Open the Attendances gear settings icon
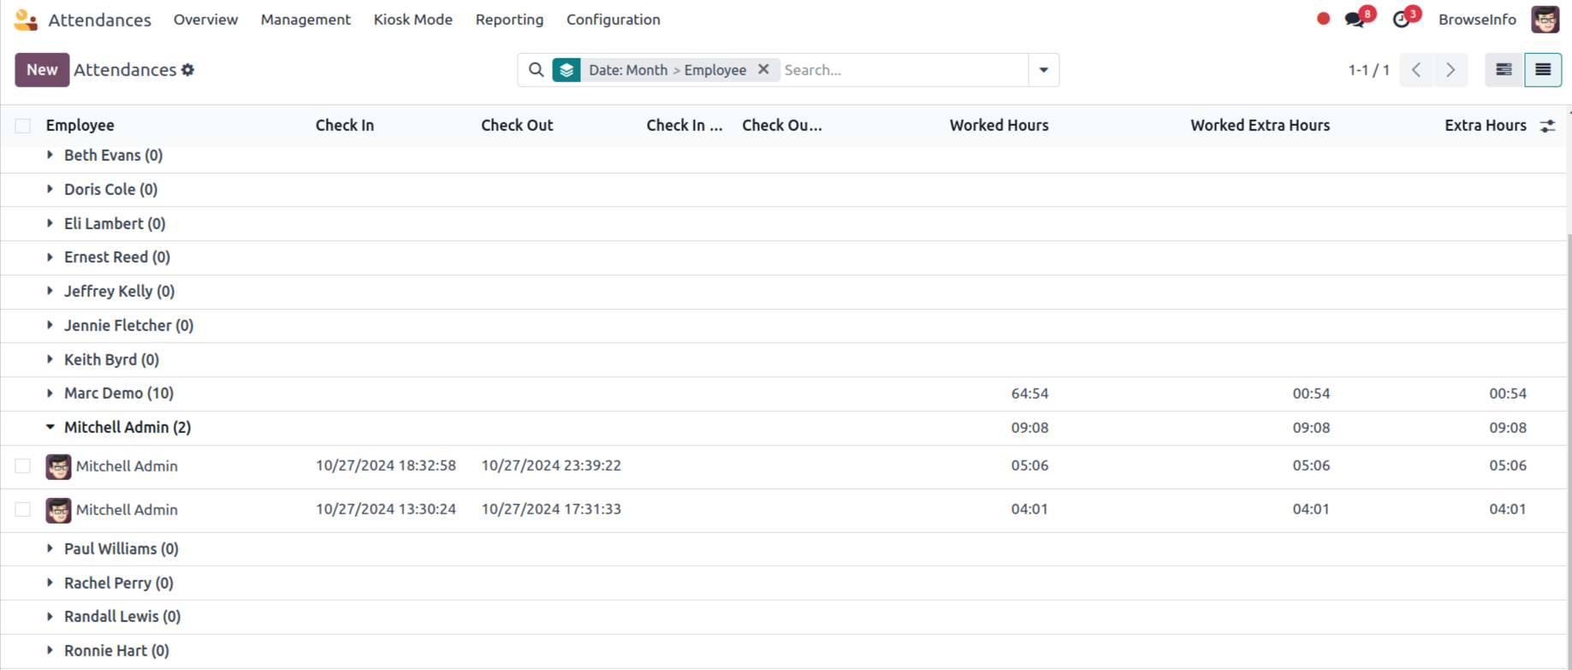 click(x=188, y=70)
